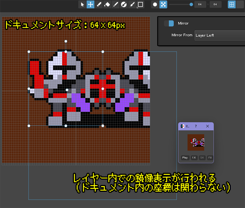245x208 pixels.
Task: Select the Eraser tool
Action: pyautogui.click(x=107, y=5)
